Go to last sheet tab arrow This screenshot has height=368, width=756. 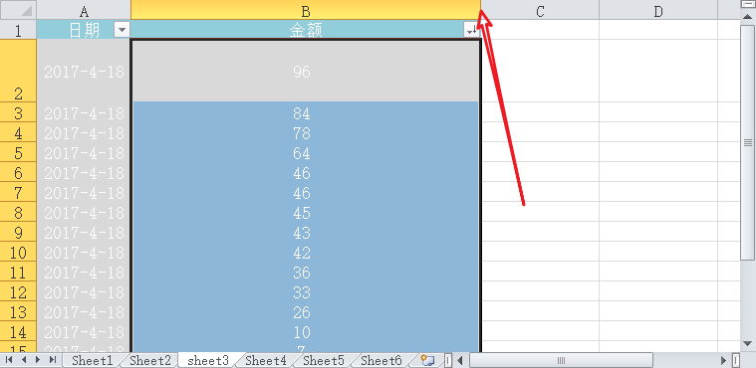53,360
